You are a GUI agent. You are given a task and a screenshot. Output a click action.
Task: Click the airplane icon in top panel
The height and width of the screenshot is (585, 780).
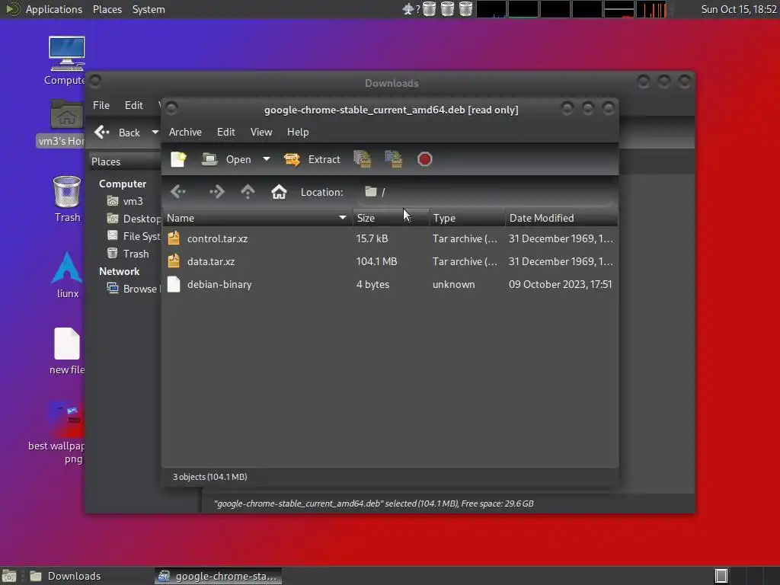coord(408,9)
